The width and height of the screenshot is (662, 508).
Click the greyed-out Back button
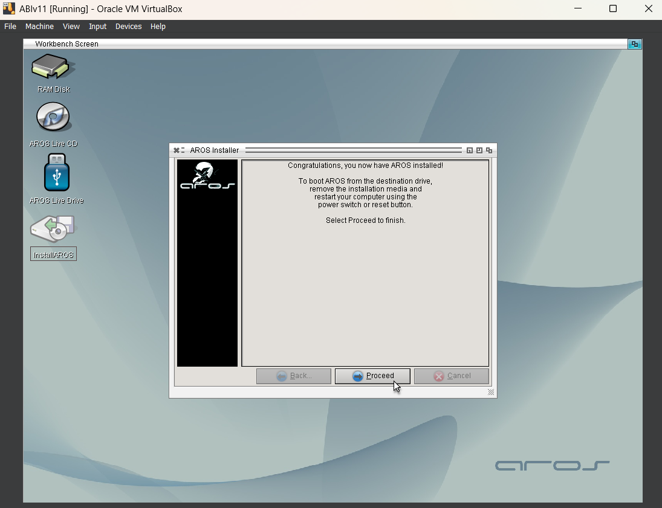293,376
